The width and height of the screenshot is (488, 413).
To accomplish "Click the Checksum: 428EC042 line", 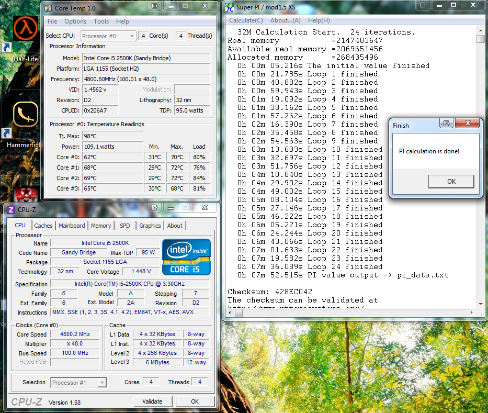I will 270,292.
